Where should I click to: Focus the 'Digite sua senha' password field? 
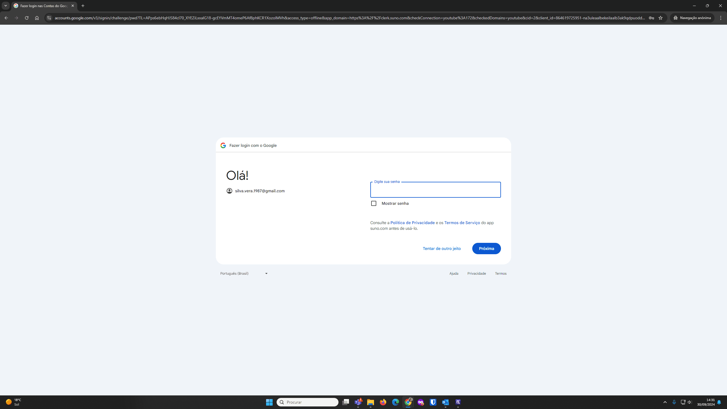(x=435, y=190)
